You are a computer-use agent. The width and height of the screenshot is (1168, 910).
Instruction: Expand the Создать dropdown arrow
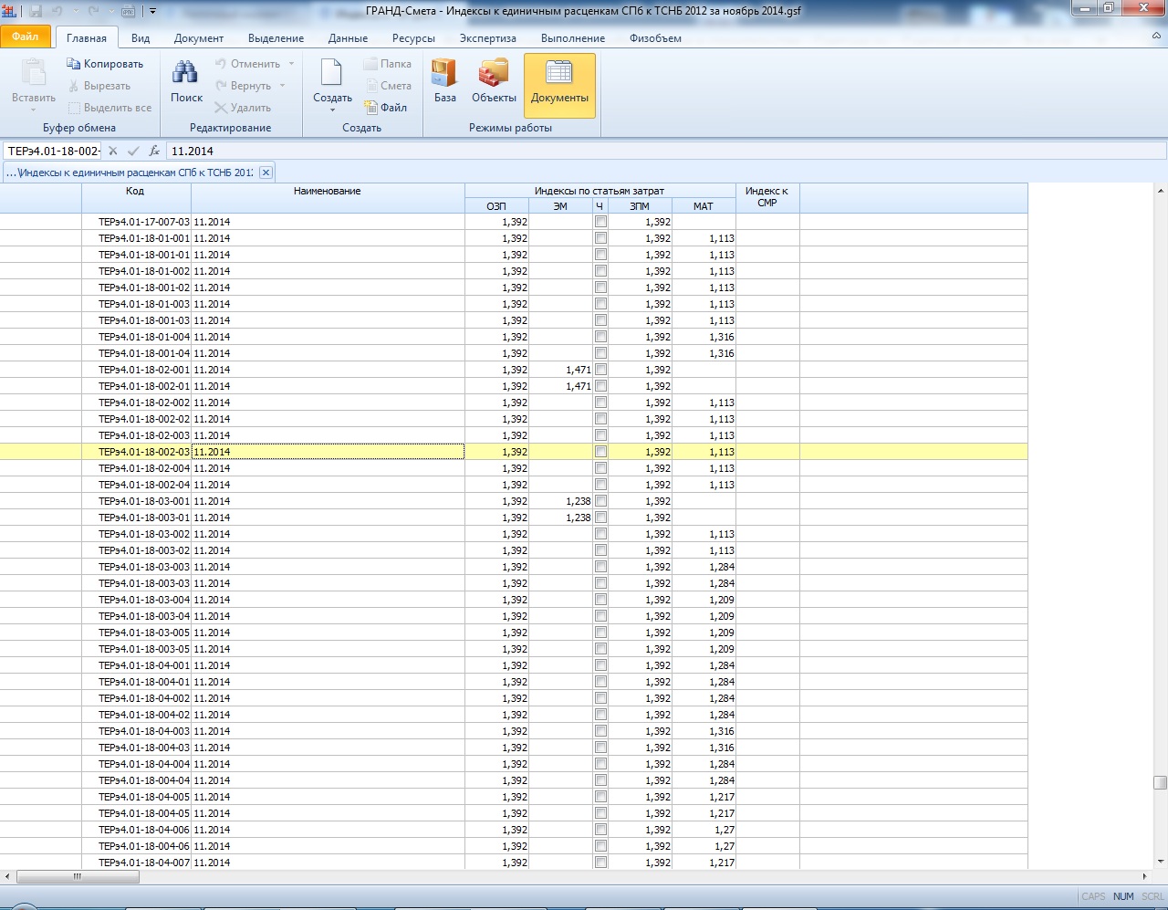click(x=332, y=110)
